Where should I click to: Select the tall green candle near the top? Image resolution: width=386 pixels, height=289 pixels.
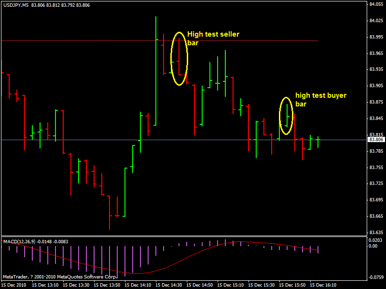point(155,48)
